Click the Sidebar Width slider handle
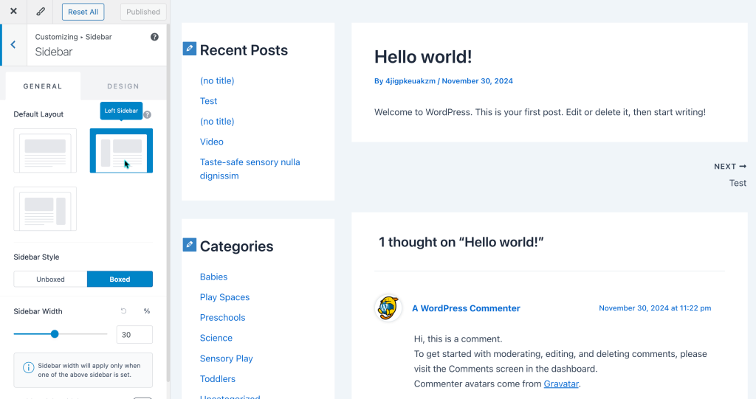 [55, 334]
